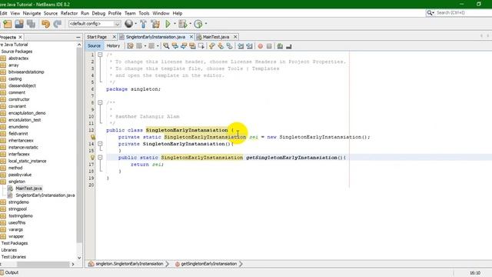Switch editor to History view

pyautogui.click(x=113, y=46)
